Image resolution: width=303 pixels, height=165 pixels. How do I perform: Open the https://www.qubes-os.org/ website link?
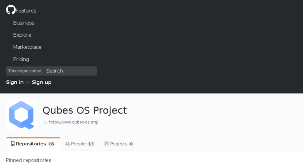(x=74, y=122)
